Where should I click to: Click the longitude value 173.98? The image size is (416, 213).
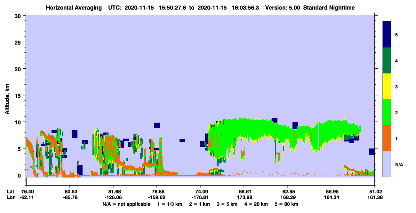(x=244, y=198)
